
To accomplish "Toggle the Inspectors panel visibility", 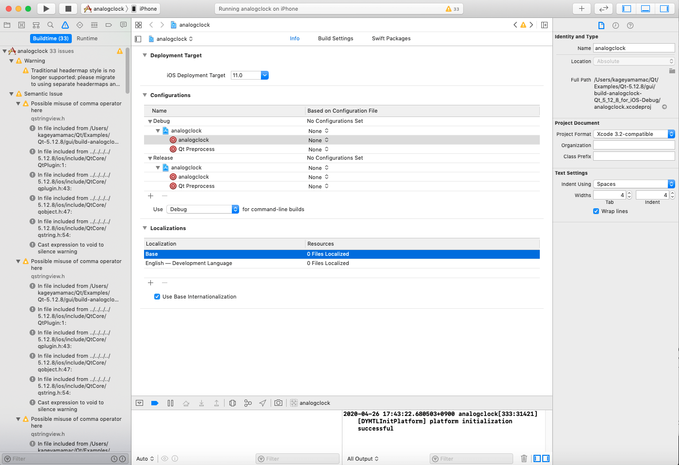I will [x=664, y=9].
